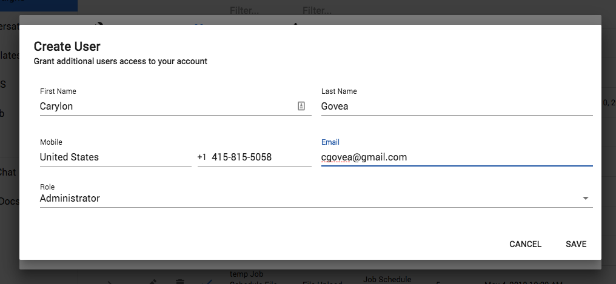Click the second Filter... box behind dialog

pyautogui.click(x=317, y=10)
